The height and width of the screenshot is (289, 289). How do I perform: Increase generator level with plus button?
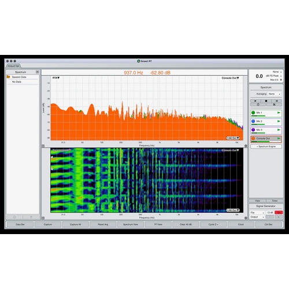click(279, 217)
